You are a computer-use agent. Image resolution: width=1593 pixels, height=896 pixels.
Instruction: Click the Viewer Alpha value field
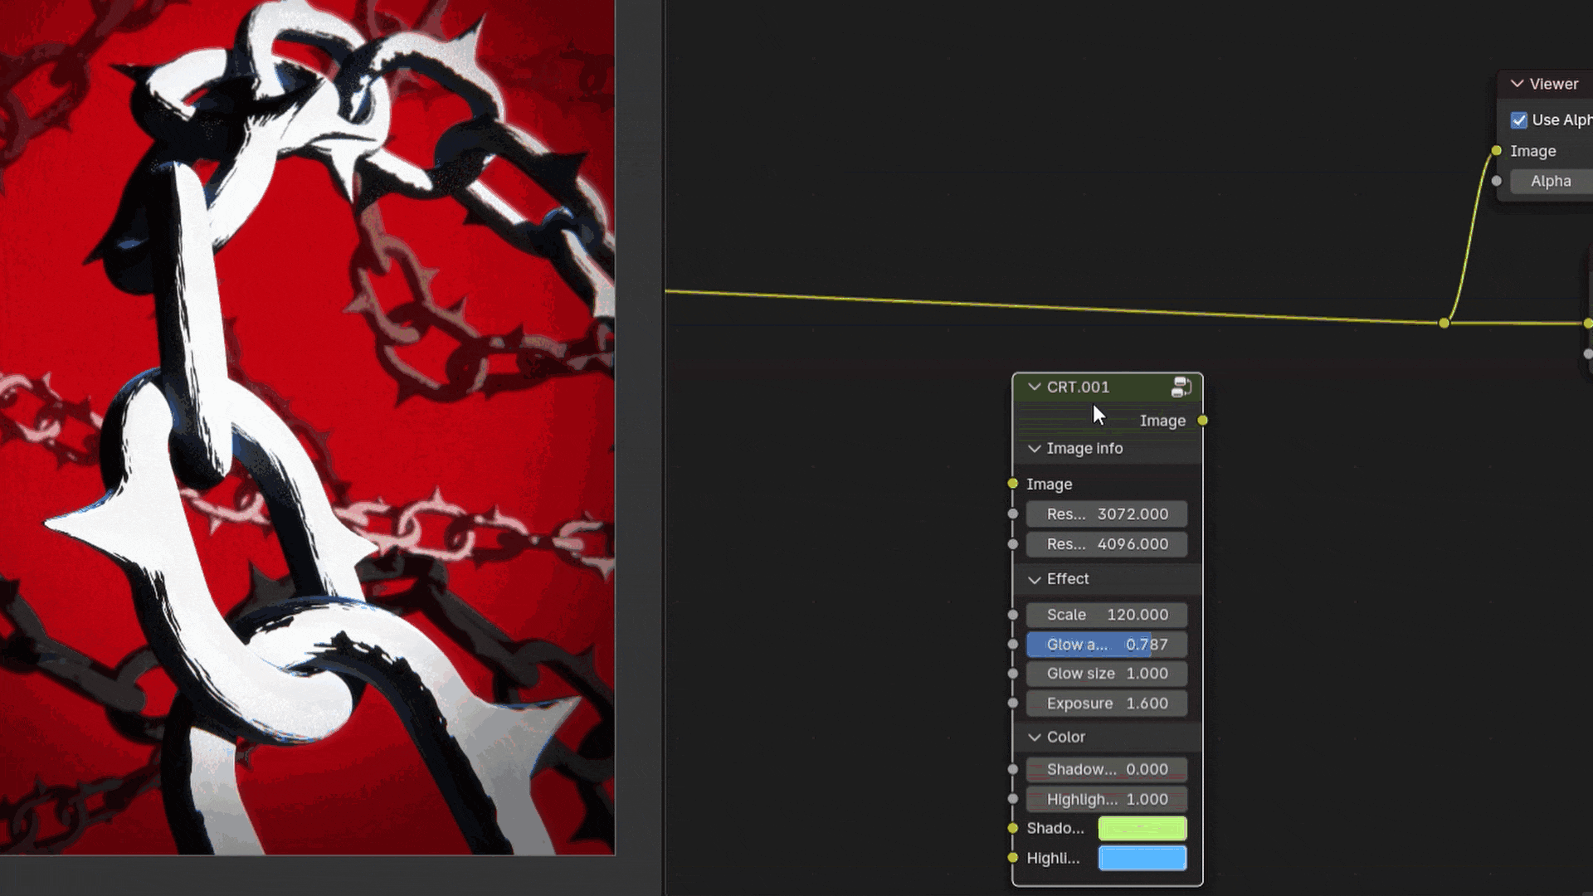pos(1550,181)
